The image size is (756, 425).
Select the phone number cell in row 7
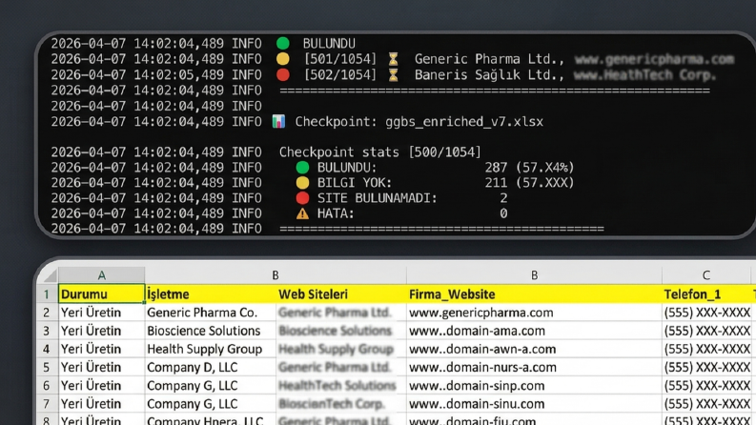point(706,404)
